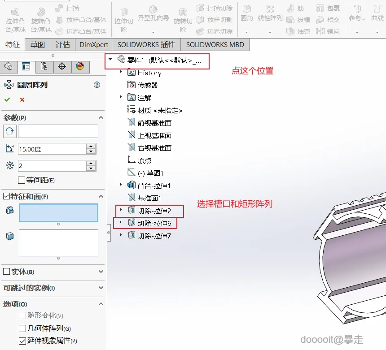Open ConfigurationManager tab icon
386x350 pixels.
(44, 67)
